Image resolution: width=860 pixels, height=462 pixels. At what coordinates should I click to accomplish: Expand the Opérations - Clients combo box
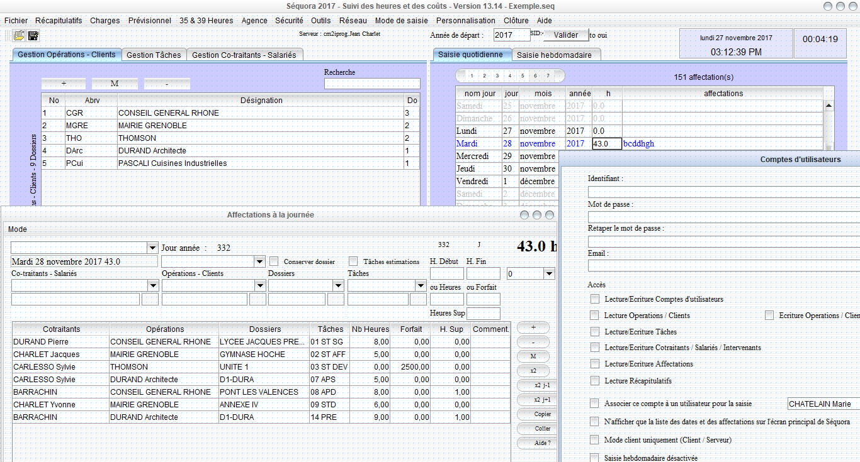(x=260, y=285)
